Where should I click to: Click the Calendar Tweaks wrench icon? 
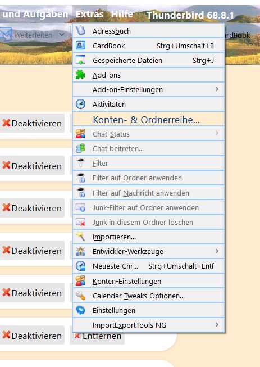point(80,296)
